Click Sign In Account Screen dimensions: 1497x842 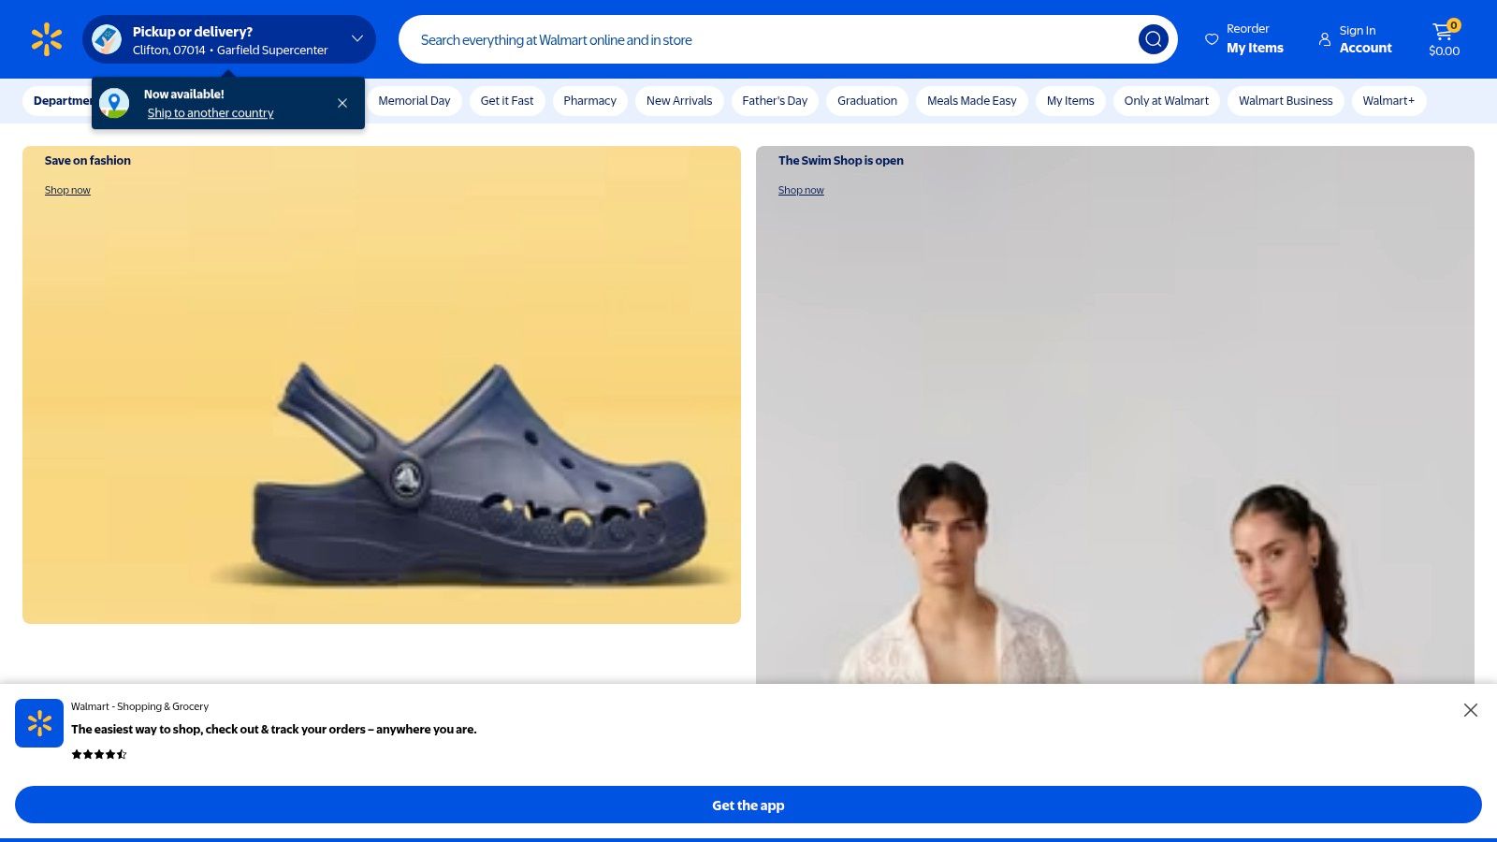(x=1355, y=39)
